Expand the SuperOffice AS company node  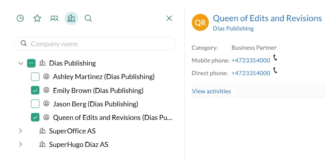[21, 131]
